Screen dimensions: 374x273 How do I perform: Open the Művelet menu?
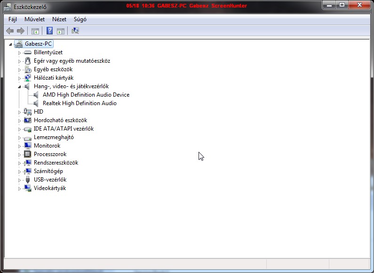coord(35,19)
